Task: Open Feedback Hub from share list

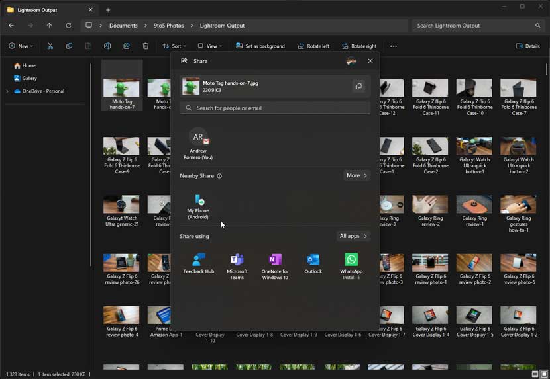Action: click(x=198, y=259)
